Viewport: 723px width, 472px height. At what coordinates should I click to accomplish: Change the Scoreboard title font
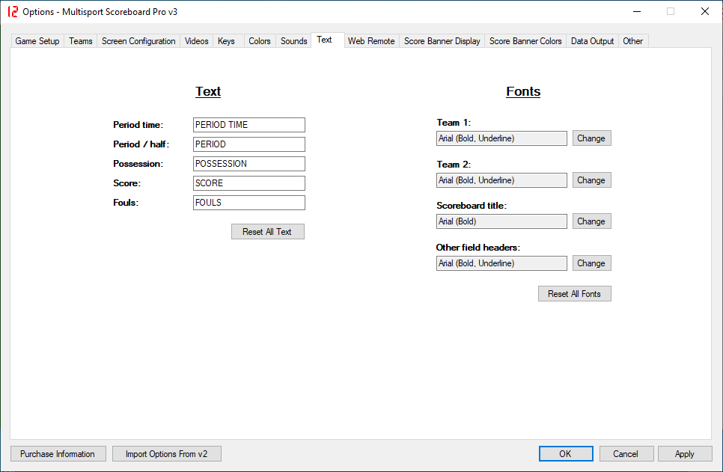(x=591, y=221)
